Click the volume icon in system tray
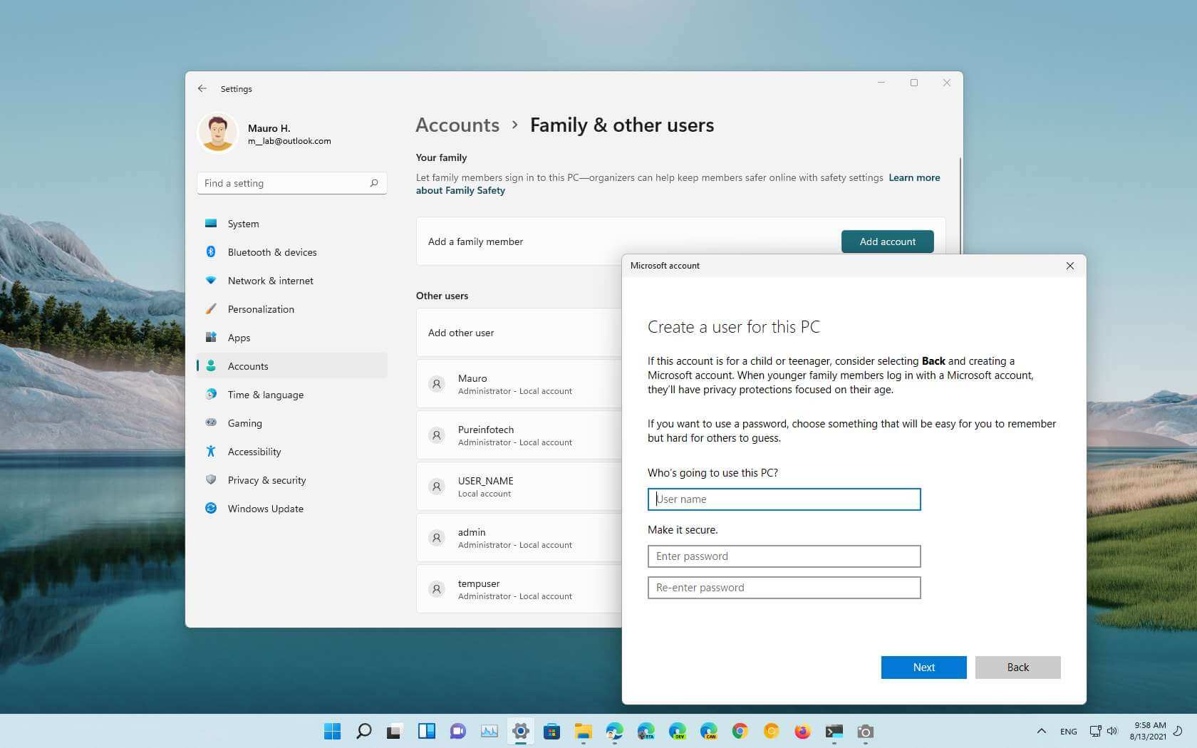 click(1112, 731)
